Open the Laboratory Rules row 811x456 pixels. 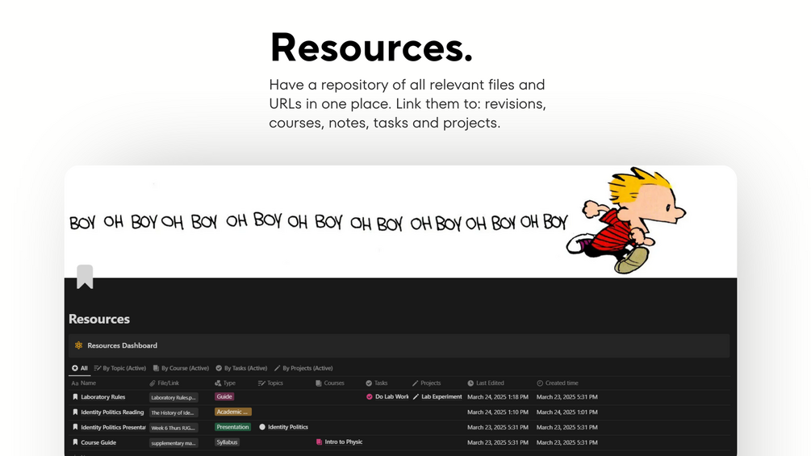coord(103,397)
